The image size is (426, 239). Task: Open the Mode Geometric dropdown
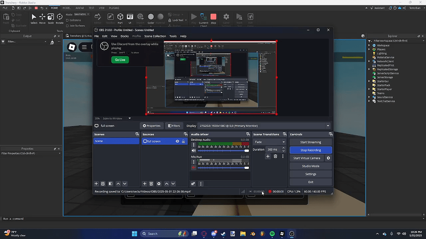pos(82,15)
